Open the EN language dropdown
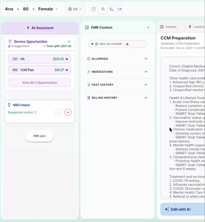 click(75, 9)
